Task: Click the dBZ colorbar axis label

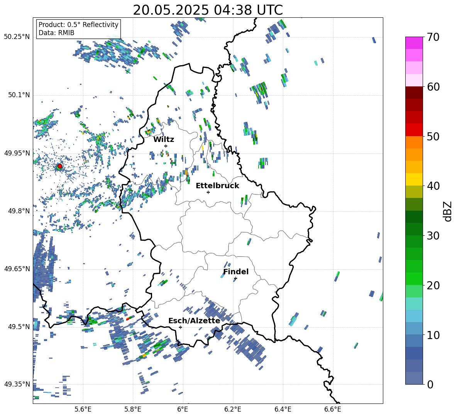Action: pos(448,211)
